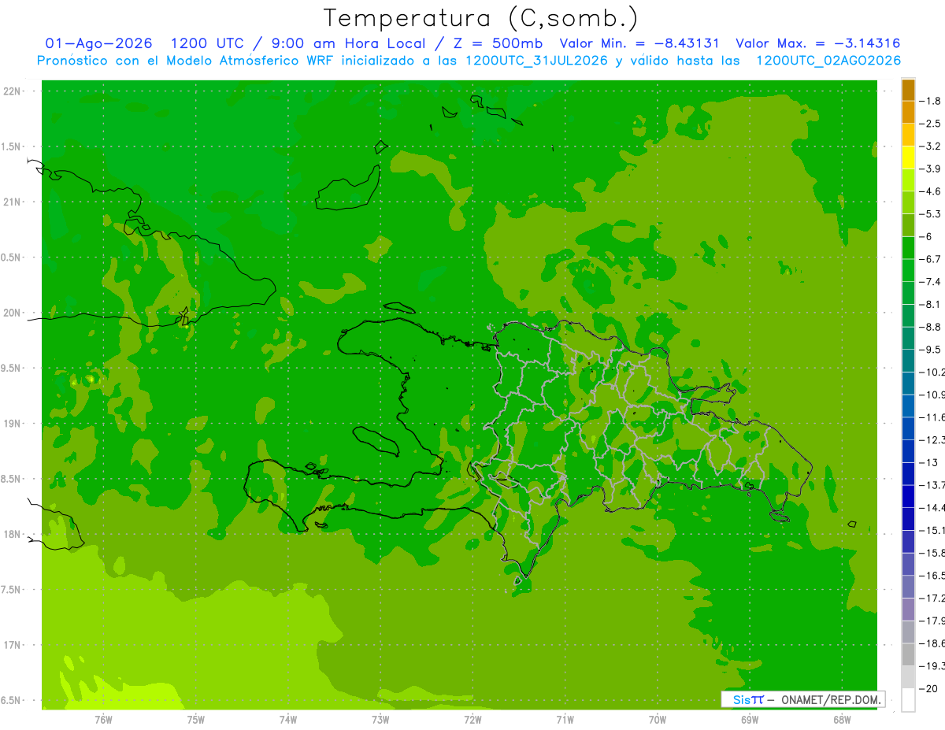Click the '22N' latitude label

12,91
